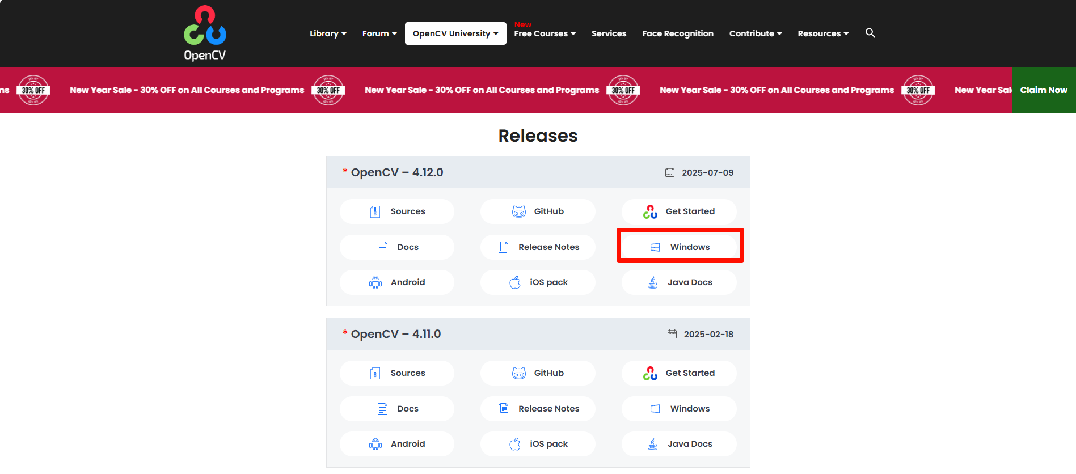1076x474 pixels.
Task: Click the 'OpenCV – 4.12.0' release heading
Action: point(397,172)
